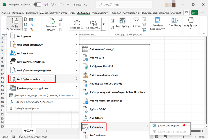The image size is (208, 139).
Task: Switch to the Κεντρική tab
Action: pyautogui.click(x=18, y=13)
